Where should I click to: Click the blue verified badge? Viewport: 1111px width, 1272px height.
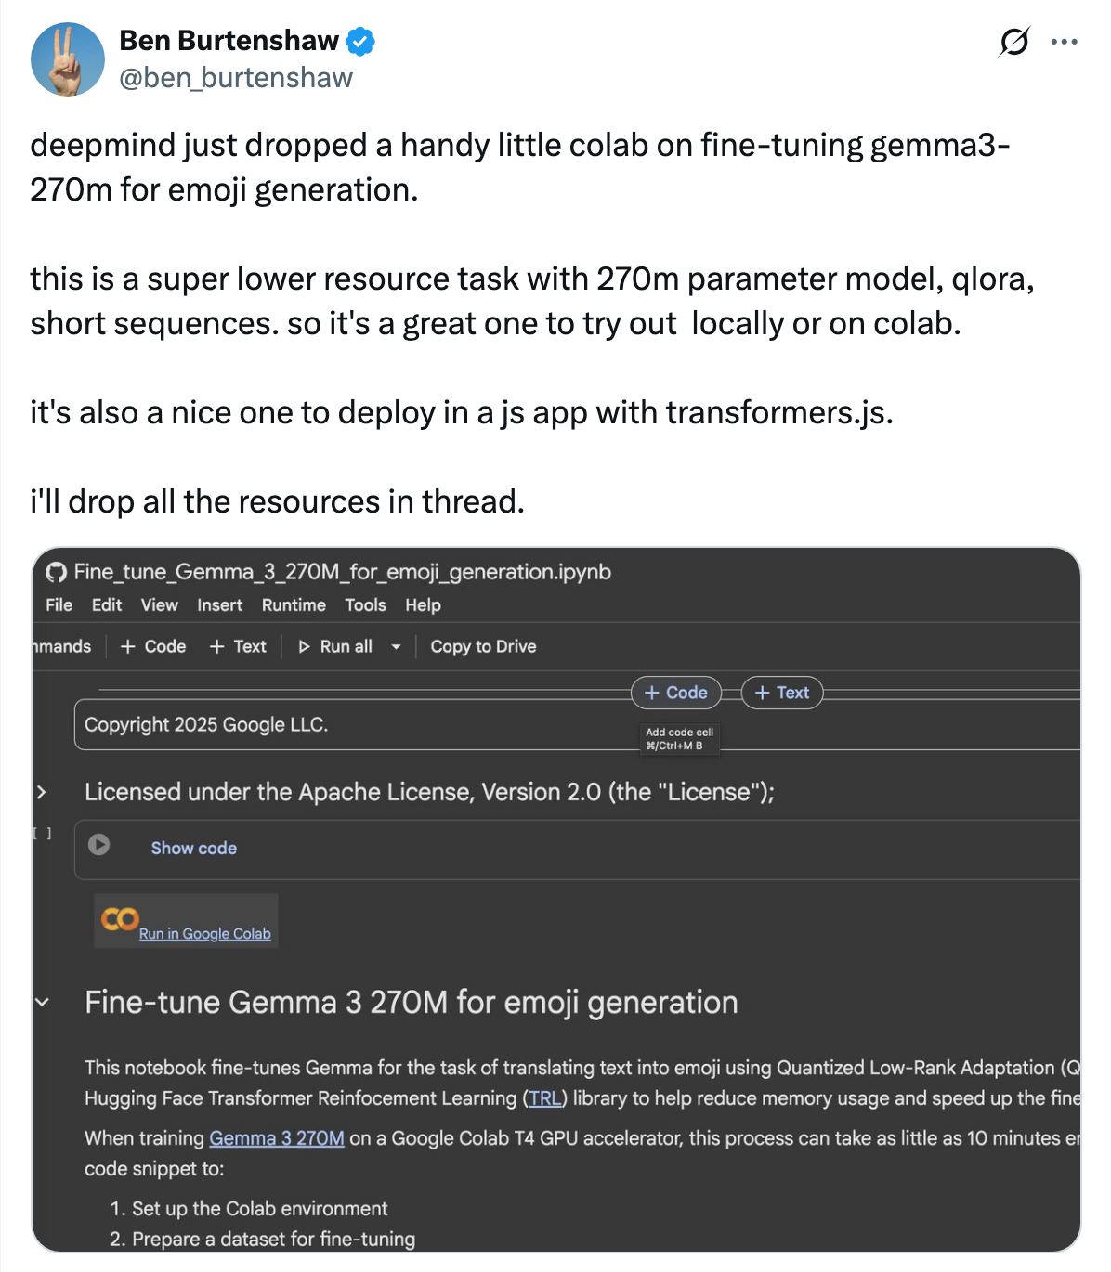[x=360, y=42]
